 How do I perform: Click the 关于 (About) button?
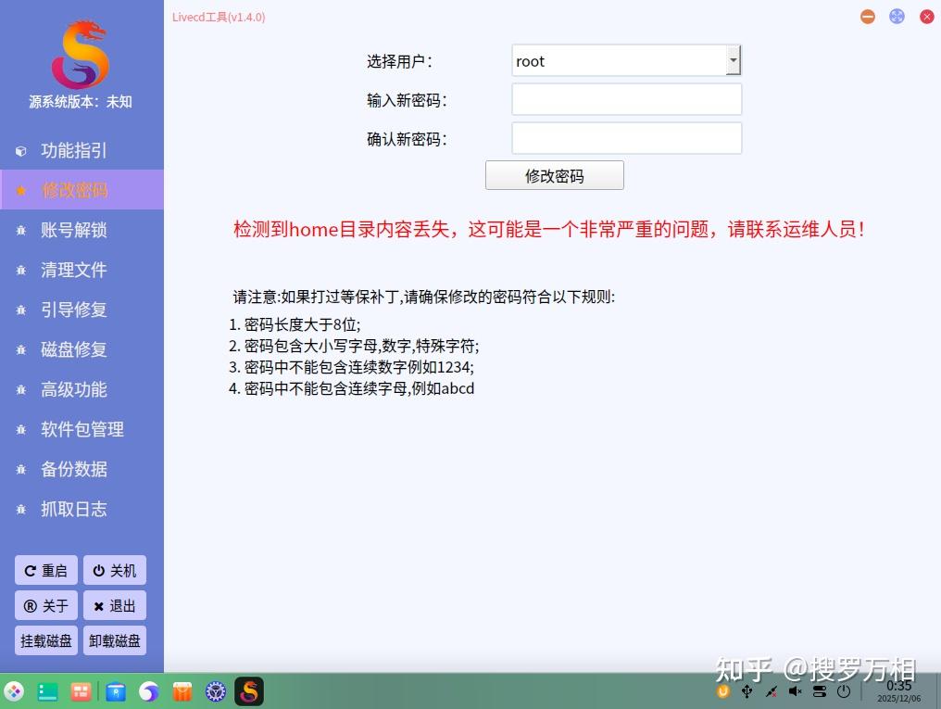[45, 605]
